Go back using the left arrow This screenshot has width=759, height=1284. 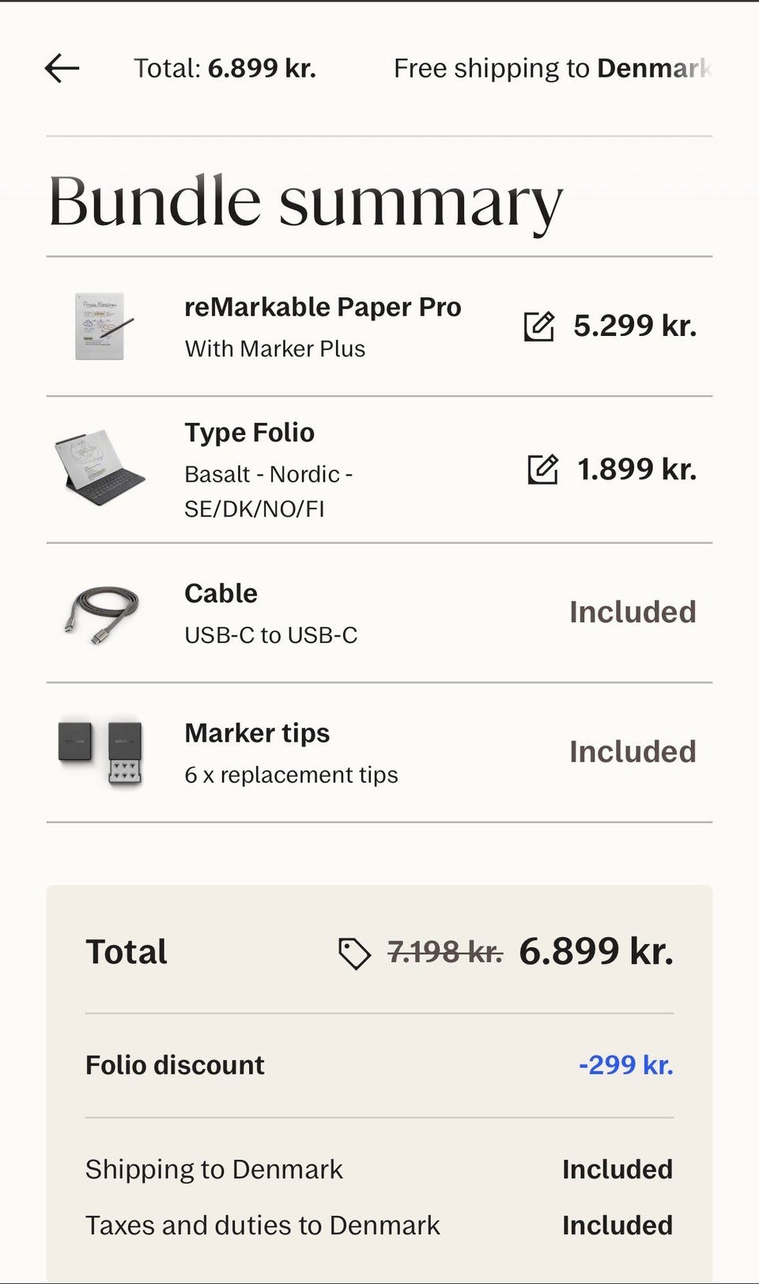pos(62,69)
